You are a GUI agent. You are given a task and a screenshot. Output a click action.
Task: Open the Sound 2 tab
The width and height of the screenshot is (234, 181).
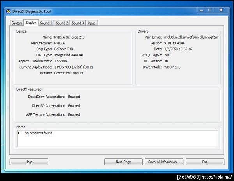pyautogui.click(x=62, y=23)
